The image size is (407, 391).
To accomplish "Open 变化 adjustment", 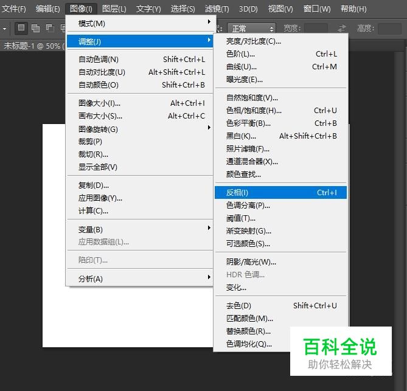I will pyautogui.click(x=280, y=288).
